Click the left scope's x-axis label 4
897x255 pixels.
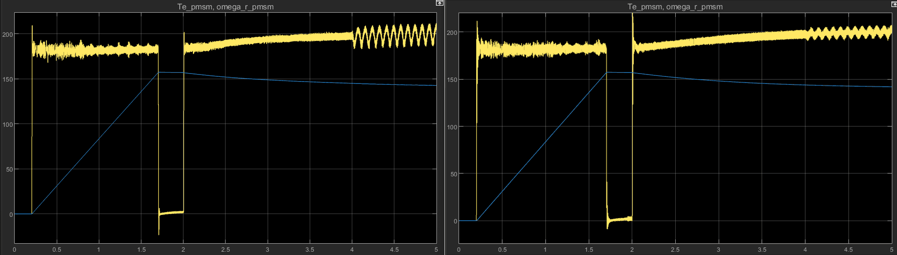click(x=352, y=249)
